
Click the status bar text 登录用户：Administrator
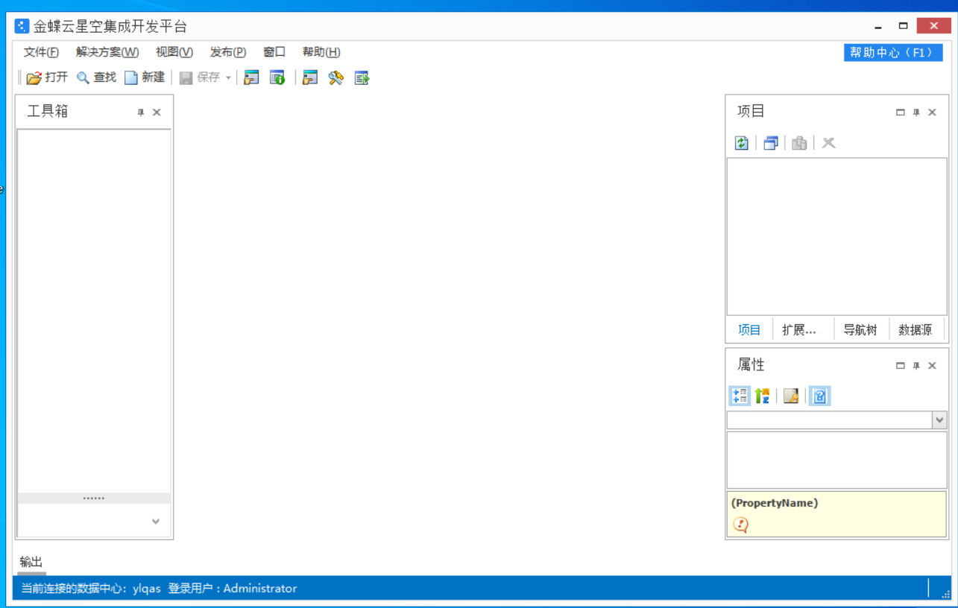[x=233, y=589]
